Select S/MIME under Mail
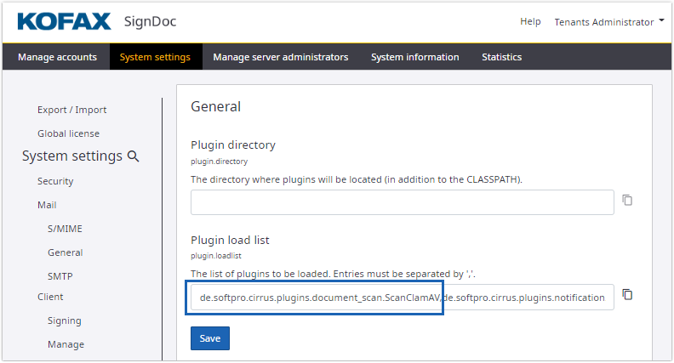This screenshot has width=674, height=363. [x=65, y=229]
